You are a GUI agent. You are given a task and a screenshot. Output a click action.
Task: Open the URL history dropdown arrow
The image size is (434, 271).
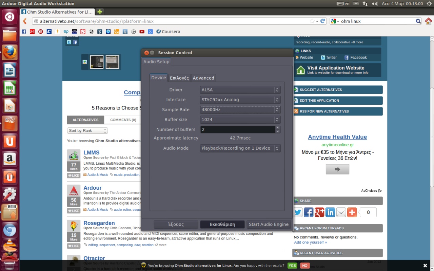click(x=317, y=21)
